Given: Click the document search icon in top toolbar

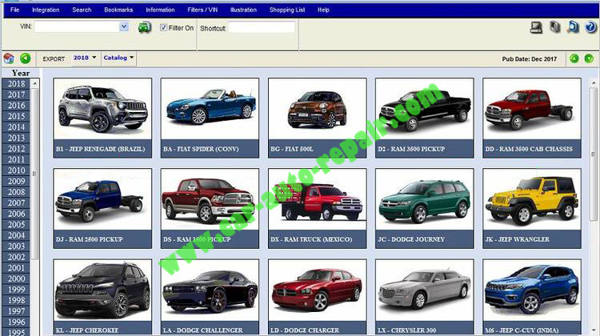Looking at the screenshot, I should [573, 26].
